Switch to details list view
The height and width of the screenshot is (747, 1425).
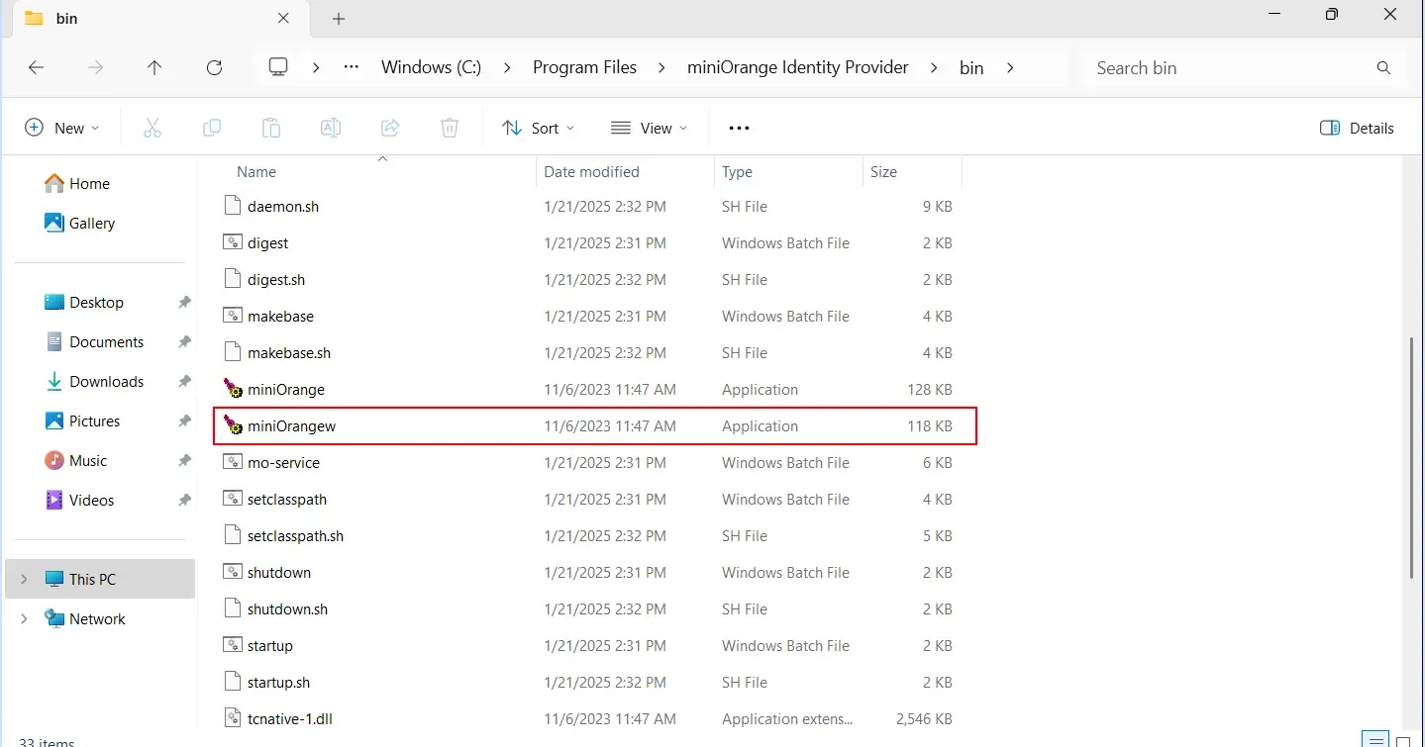[1375, 739]
